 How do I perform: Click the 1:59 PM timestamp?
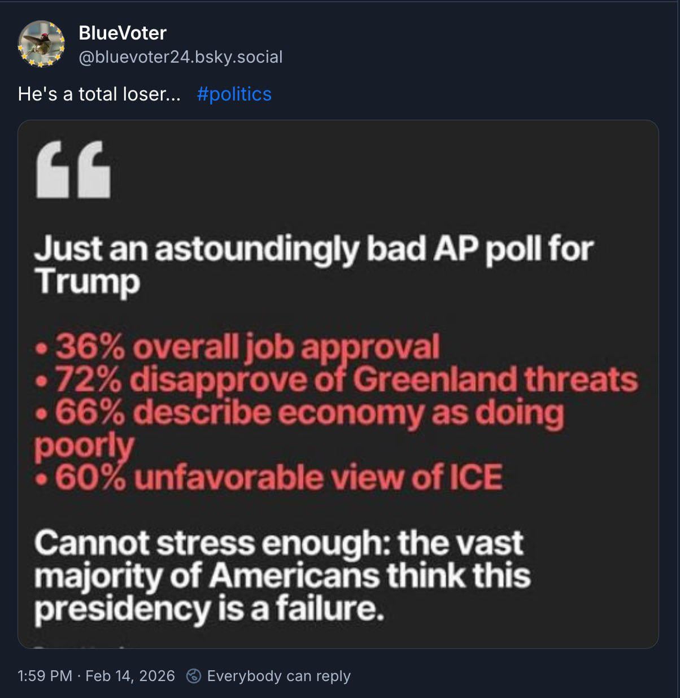(x=45, y=676)
